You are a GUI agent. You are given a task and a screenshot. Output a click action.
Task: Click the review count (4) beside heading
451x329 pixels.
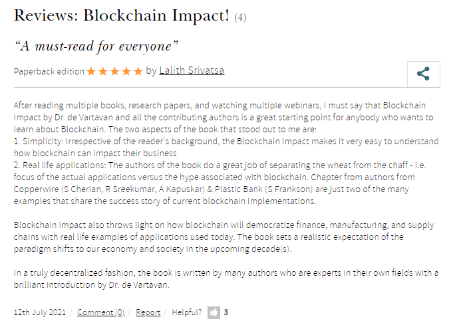(x=240, y=18)
